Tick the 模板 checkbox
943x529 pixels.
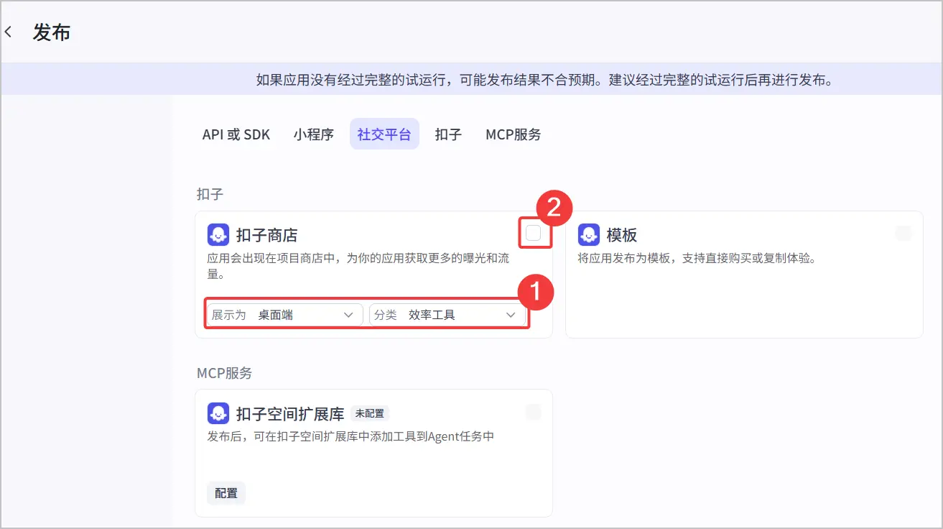[x=903, y=233]
